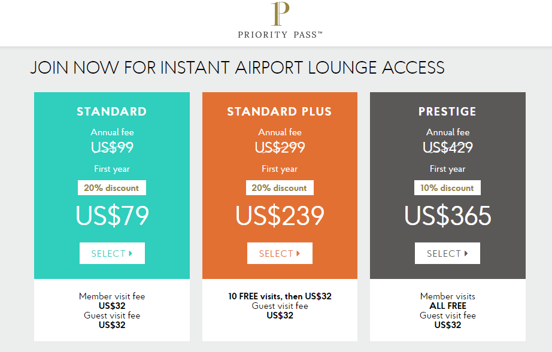Image resolution: width=552 pixels, height=352 pixels.
Task: Click the crossed-out US$99 annual fee
Action: pos(113,147)
